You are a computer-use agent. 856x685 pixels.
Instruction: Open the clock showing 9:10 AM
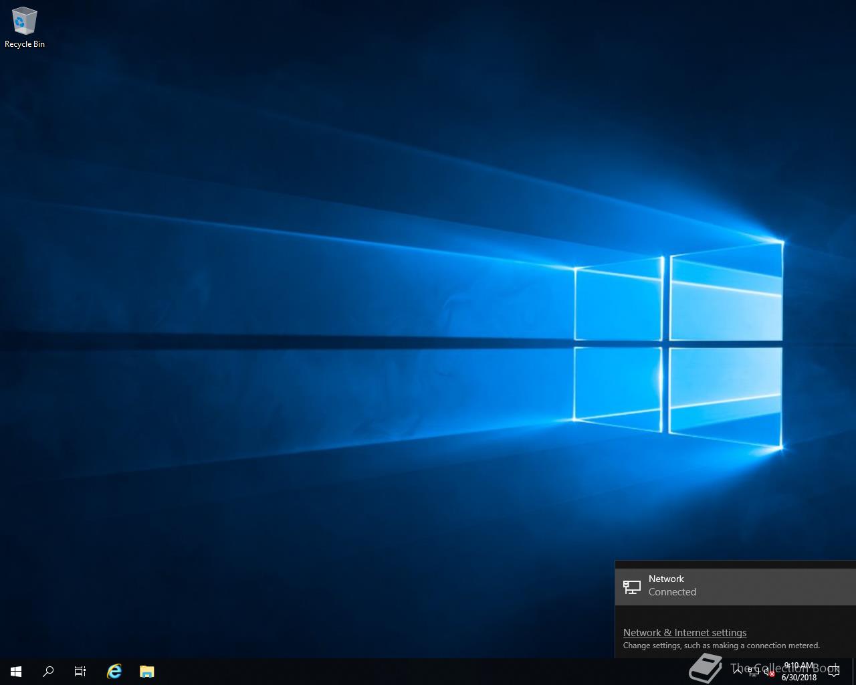tap(799, 672)
